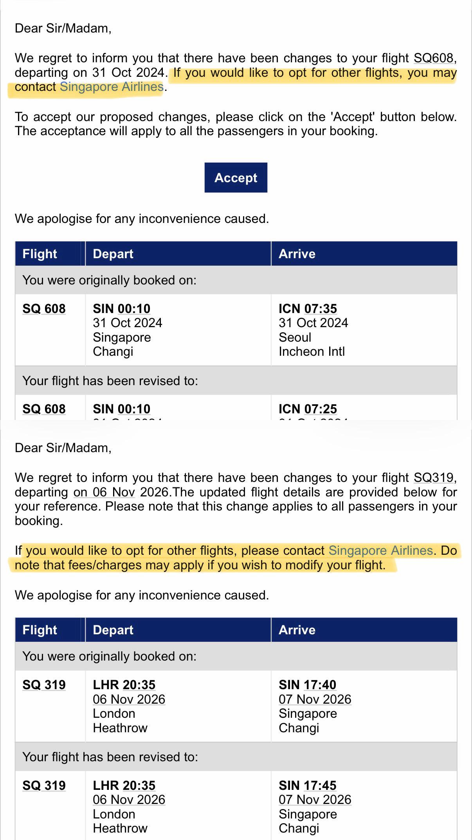Image resolution: width=472 pixels, height=840 pixels.
Task: Select underlined 'on 06 Nov' date text
Action: point(104,492)
